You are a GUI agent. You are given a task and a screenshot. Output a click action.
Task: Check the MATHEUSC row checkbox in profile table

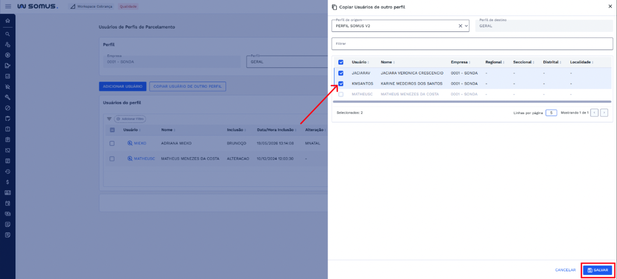click(x=112, y=159)
